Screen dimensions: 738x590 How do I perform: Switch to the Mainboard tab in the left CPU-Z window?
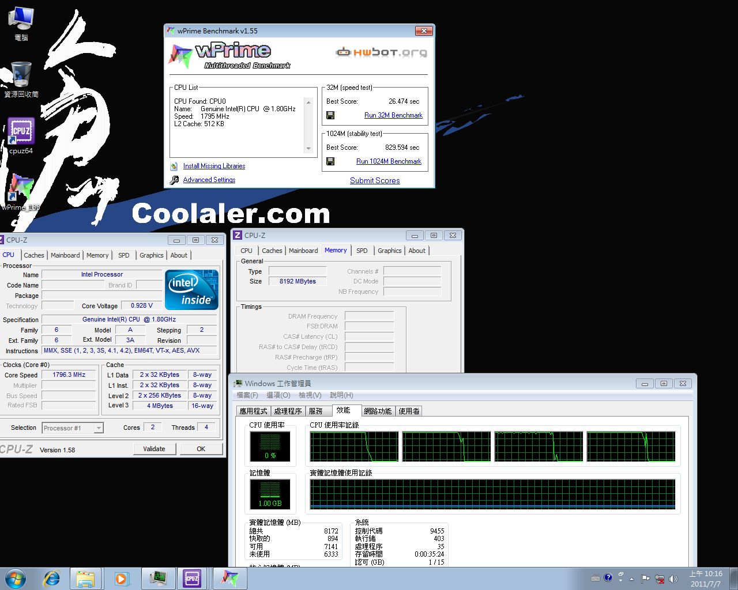(x=65, y=255)
